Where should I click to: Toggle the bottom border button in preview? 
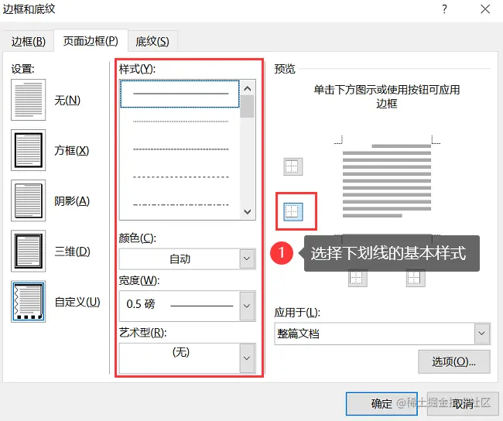pos(293,212)
